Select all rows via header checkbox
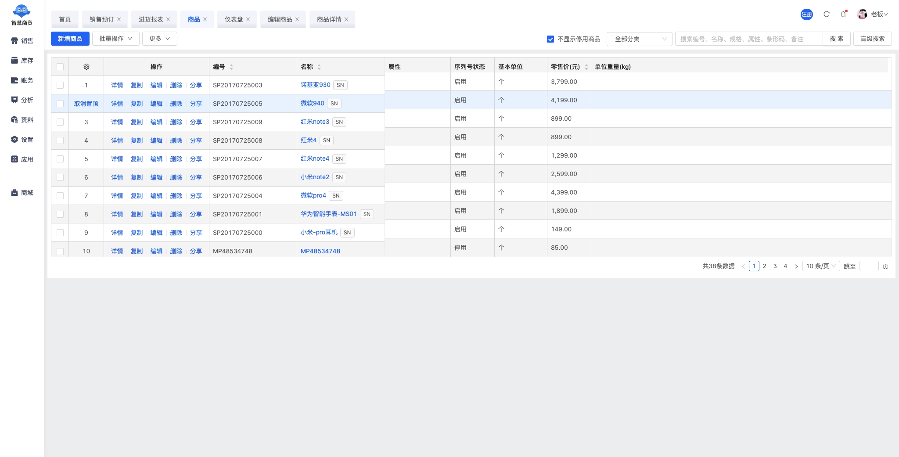Image resolution: width=899 pixels, height=457 pixels. tap(60, 67)
